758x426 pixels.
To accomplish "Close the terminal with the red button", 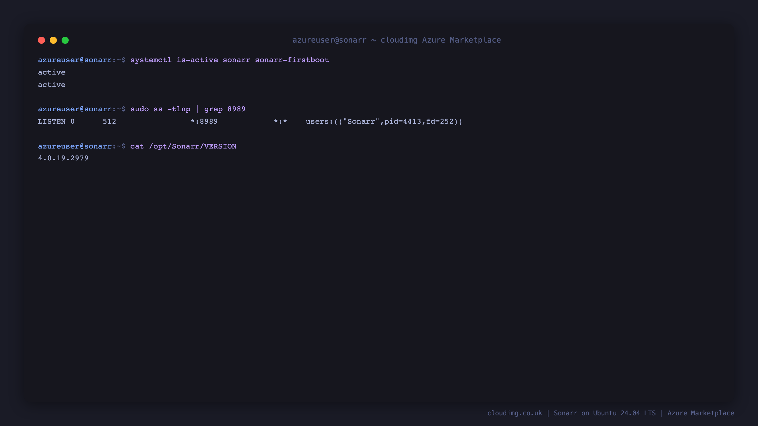I will (x=41, y=40).
